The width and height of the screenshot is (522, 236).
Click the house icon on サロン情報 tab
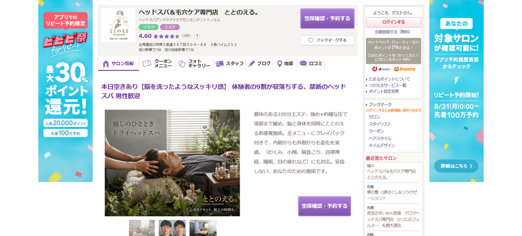point(106,64)
